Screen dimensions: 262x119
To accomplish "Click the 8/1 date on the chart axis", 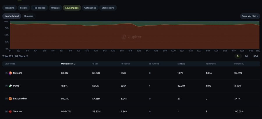I will (x=10, y=51).
